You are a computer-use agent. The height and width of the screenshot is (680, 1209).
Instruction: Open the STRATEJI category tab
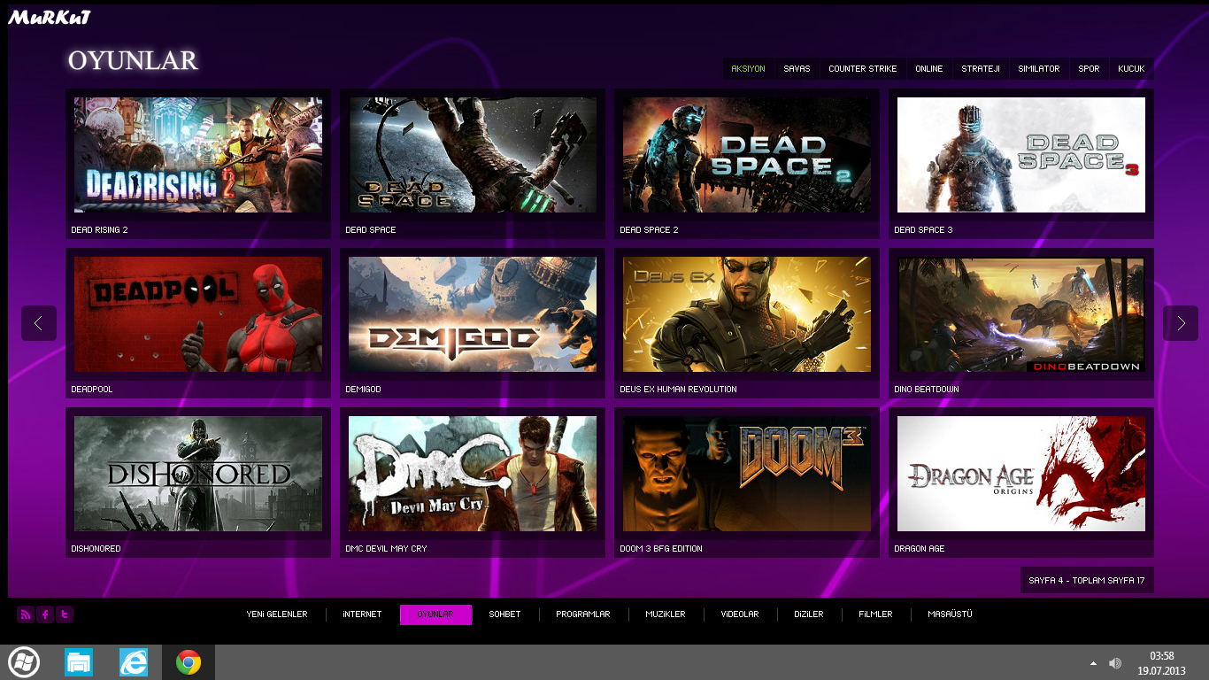[981, 69]
